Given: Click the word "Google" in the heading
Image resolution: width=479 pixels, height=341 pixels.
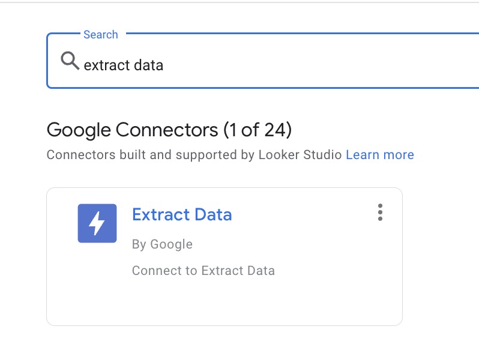Looking at the screenshot, I should pos(79,130).
